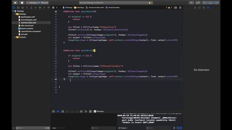The image size is (232, 130).
Task: Jump to next issue arrow
Action: [171, 8]
